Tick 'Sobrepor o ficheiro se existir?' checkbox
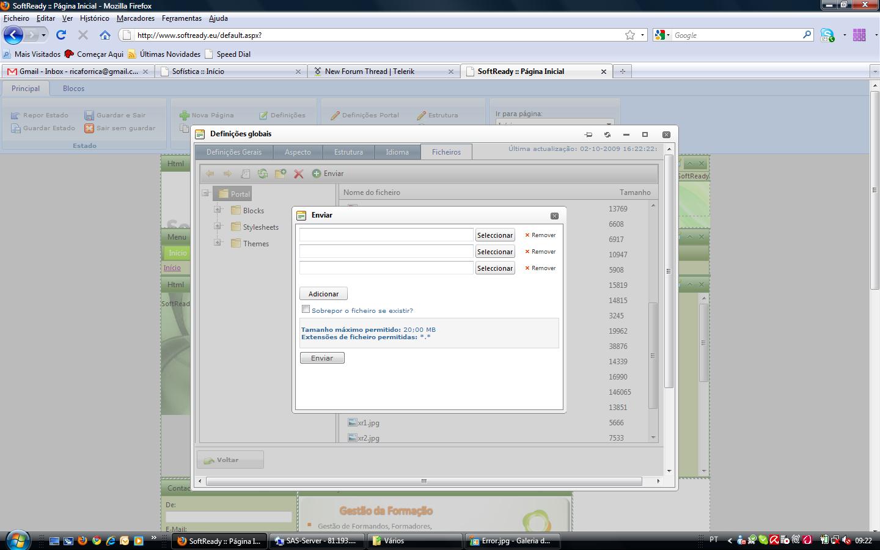The image size is (880, 550). coord(306,309)
